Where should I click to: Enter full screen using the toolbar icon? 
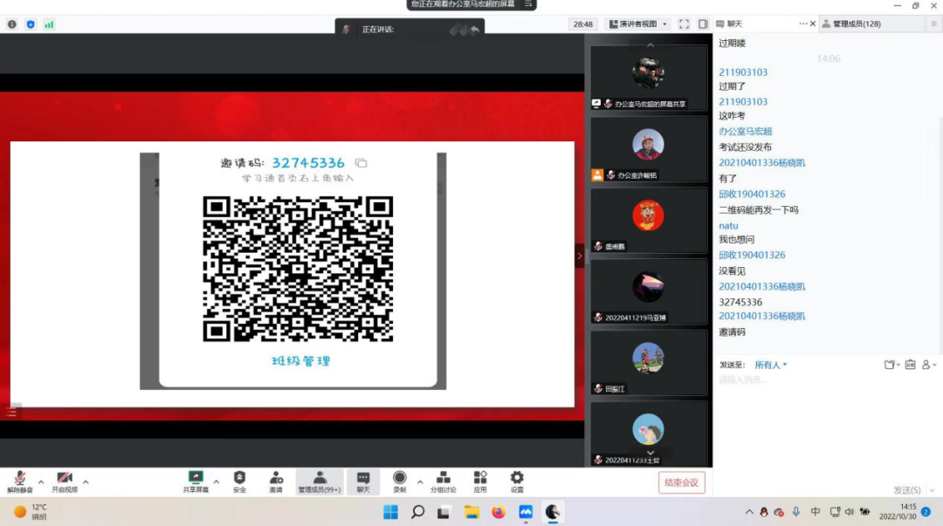coord(684,24)
